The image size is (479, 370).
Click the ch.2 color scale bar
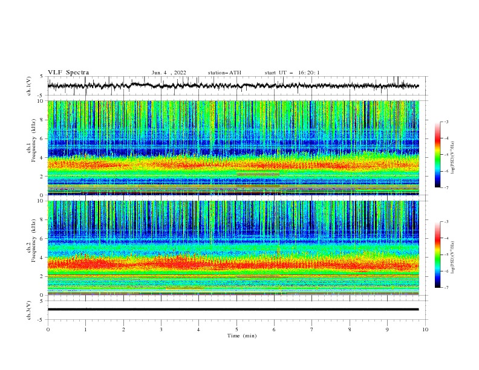437,255
